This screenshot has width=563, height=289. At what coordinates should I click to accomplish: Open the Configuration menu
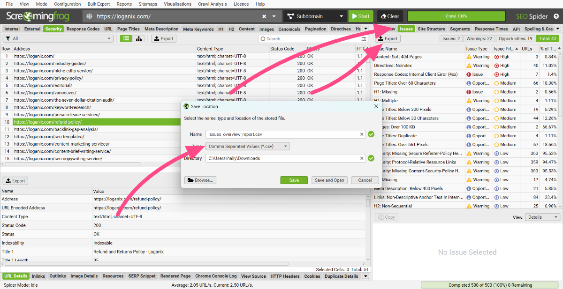click(x=68, y=4)
